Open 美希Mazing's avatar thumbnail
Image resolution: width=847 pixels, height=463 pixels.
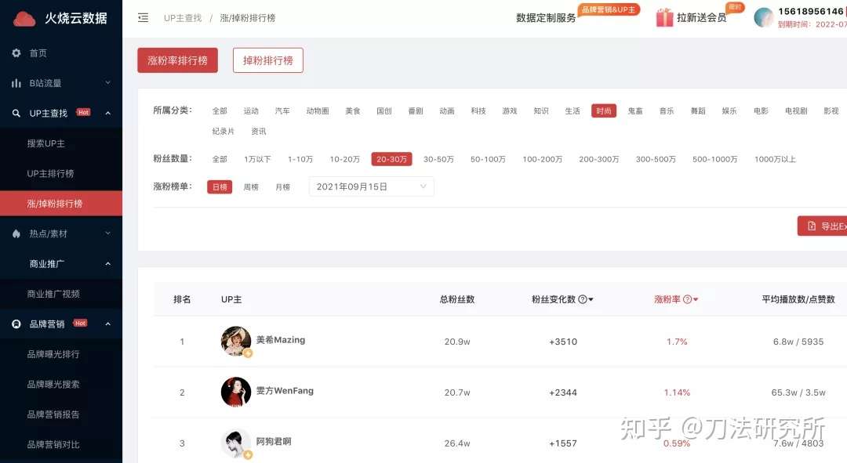point(236,341)
